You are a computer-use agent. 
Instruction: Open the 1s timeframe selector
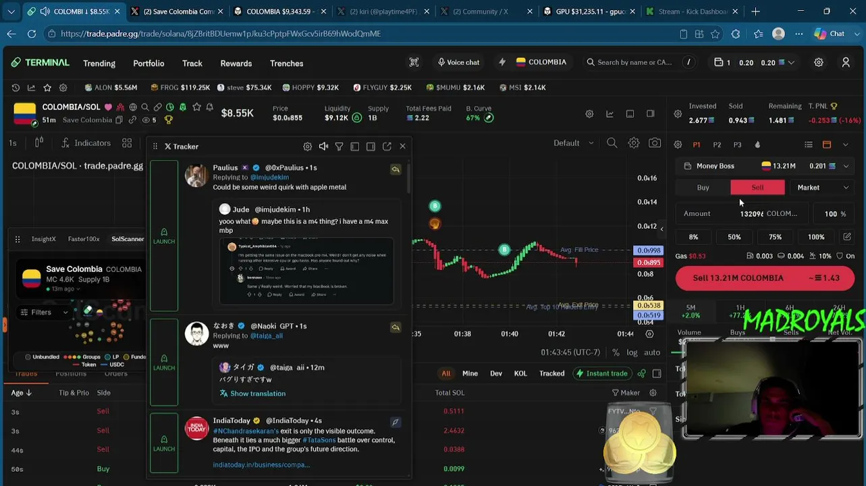tap(13, 143)
